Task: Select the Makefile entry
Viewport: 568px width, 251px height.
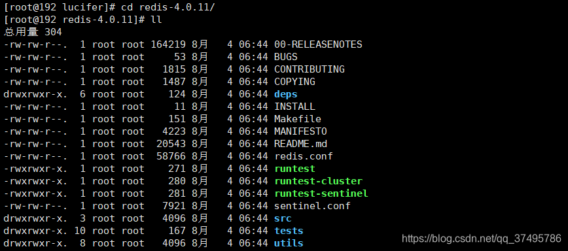Action: click(297, 118)
